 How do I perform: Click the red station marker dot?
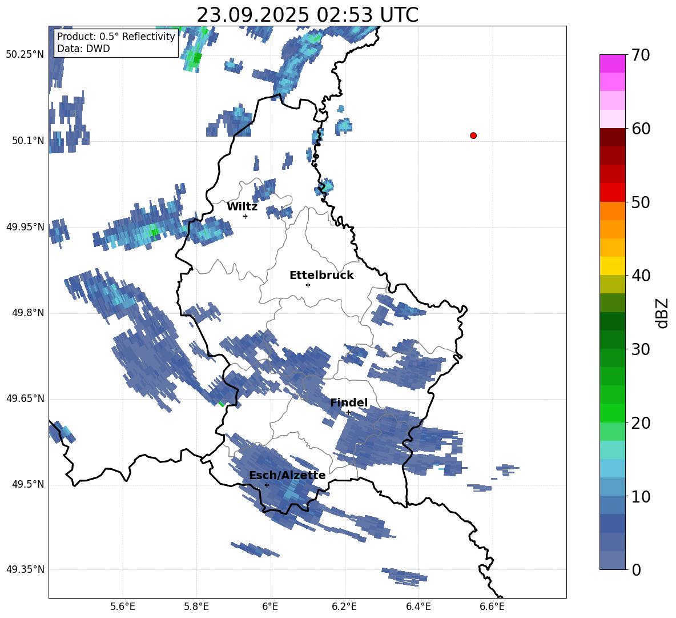click(x=473, y=135)
